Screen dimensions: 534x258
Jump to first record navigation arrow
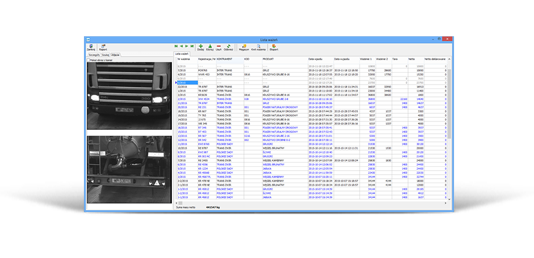(176, 45)
